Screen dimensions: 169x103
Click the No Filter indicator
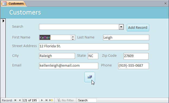pyautogui.click(x=65, y=100)
